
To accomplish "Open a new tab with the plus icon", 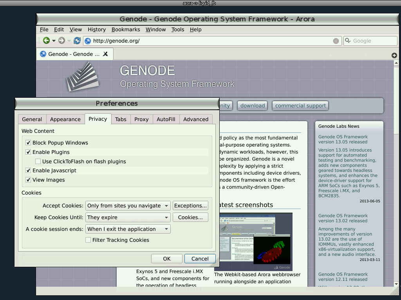I will [x=394, y=55].
